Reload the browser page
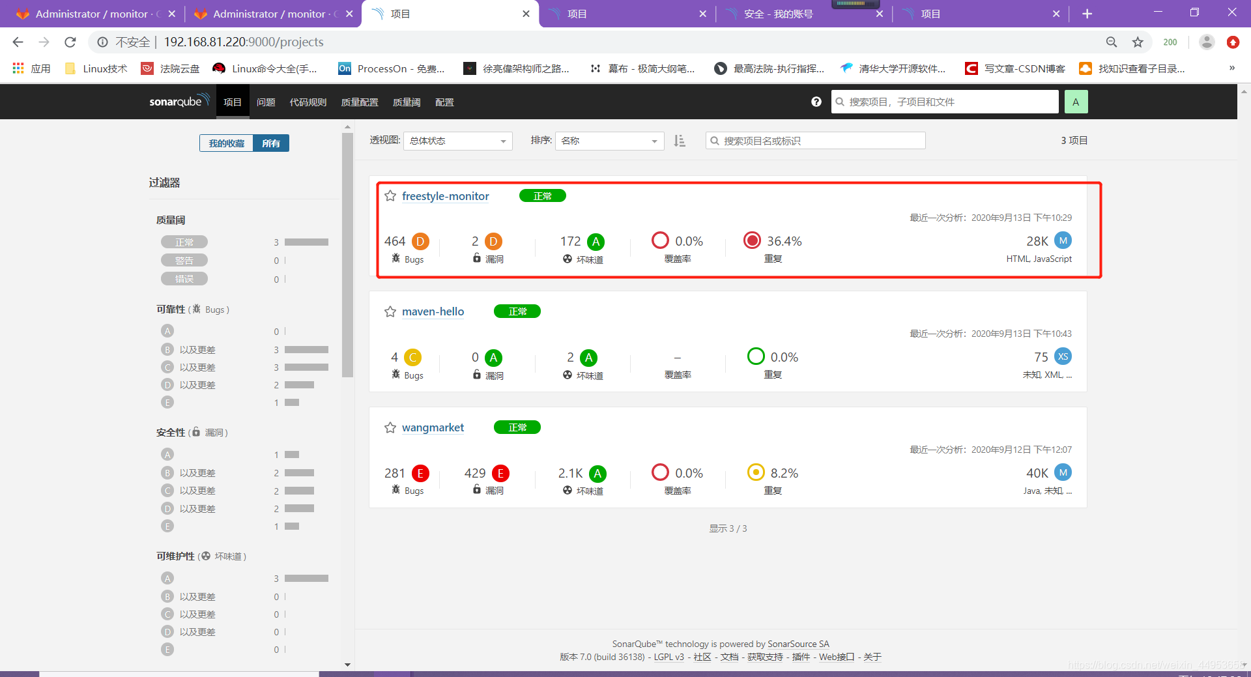Viewport: 1251px width, 677px height. 70,42
